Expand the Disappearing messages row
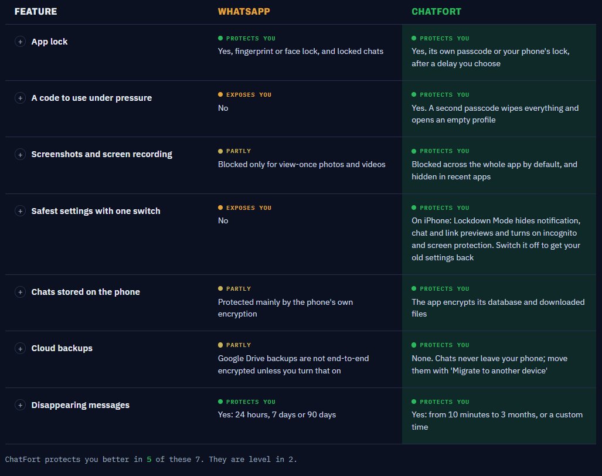 tap(21, 405)
